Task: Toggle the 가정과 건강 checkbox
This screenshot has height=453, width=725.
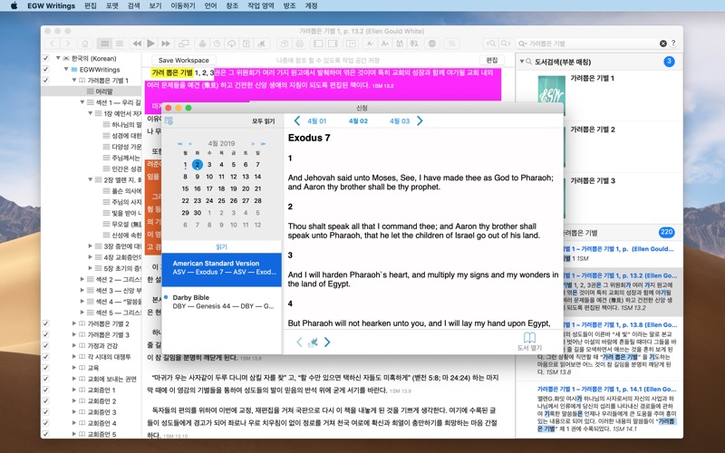Action: [x=45, y=346]
